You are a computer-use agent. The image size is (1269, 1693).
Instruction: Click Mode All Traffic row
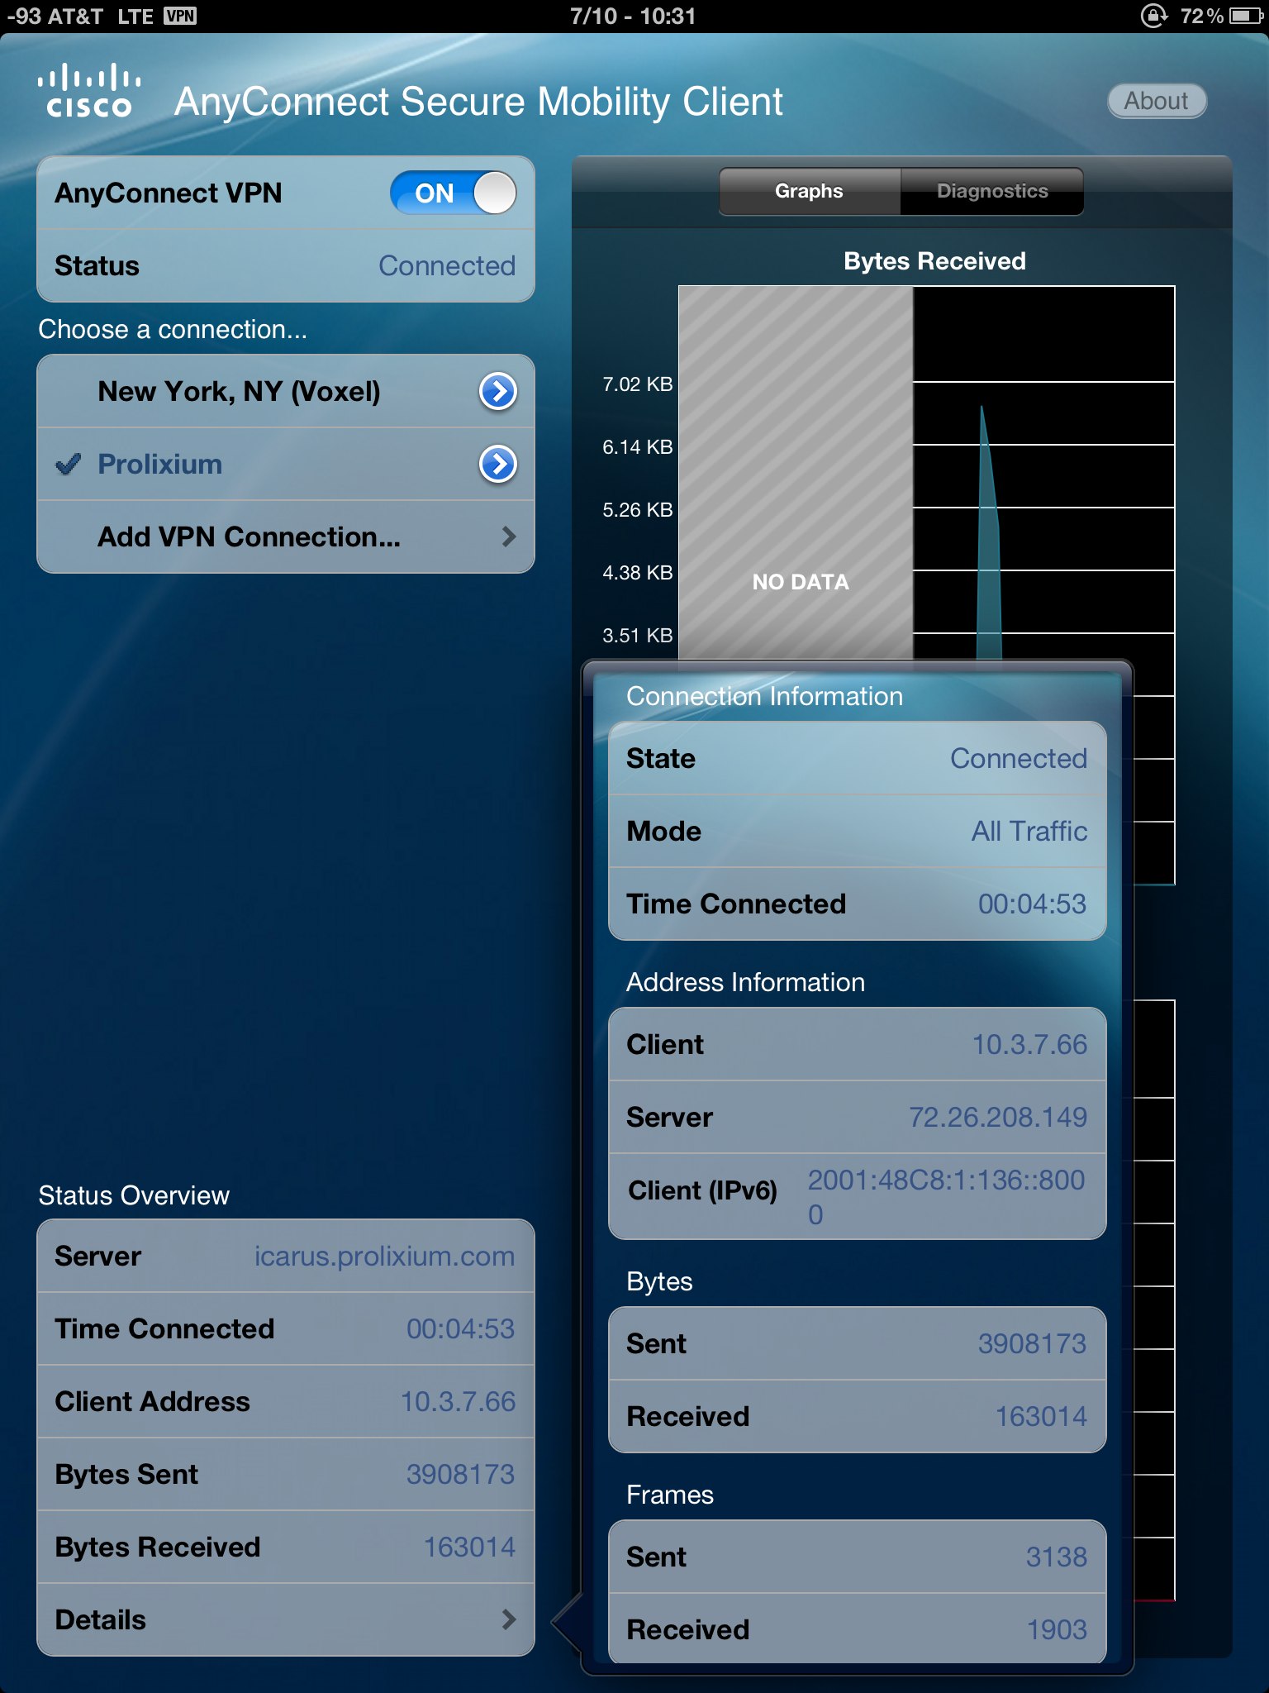[x=858, y=831]
